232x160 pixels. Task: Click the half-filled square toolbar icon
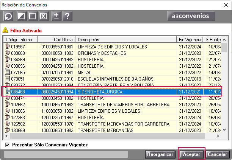coord(21,16)
